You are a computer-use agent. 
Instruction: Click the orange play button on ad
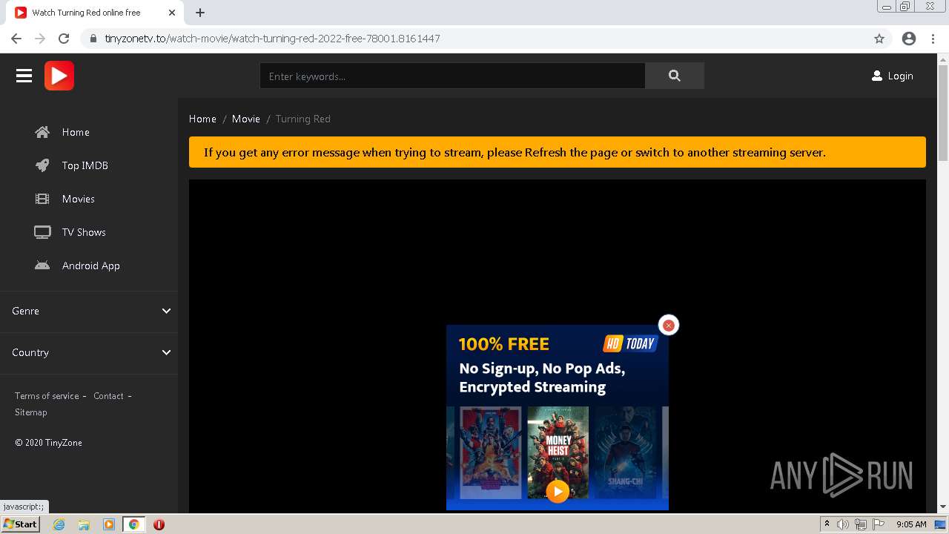pyautogui.click(x=558, y=491)
